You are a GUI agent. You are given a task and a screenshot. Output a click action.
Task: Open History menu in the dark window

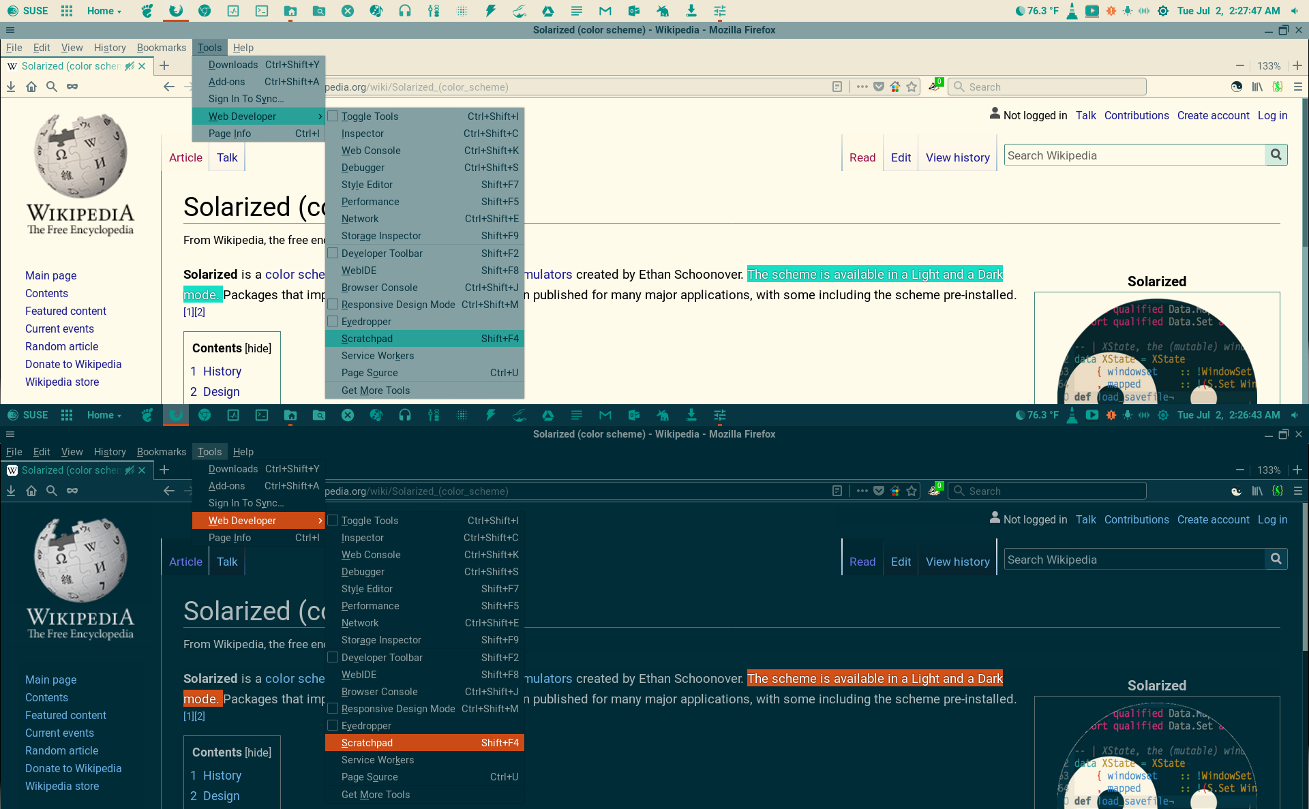tap(110, 452)
